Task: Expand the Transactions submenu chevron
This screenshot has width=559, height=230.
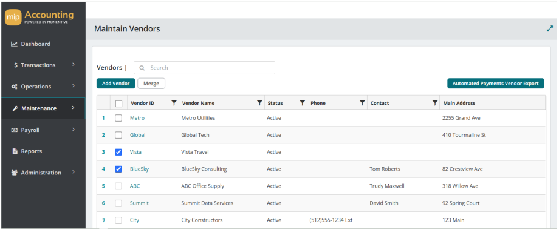Action: (74, 65)
